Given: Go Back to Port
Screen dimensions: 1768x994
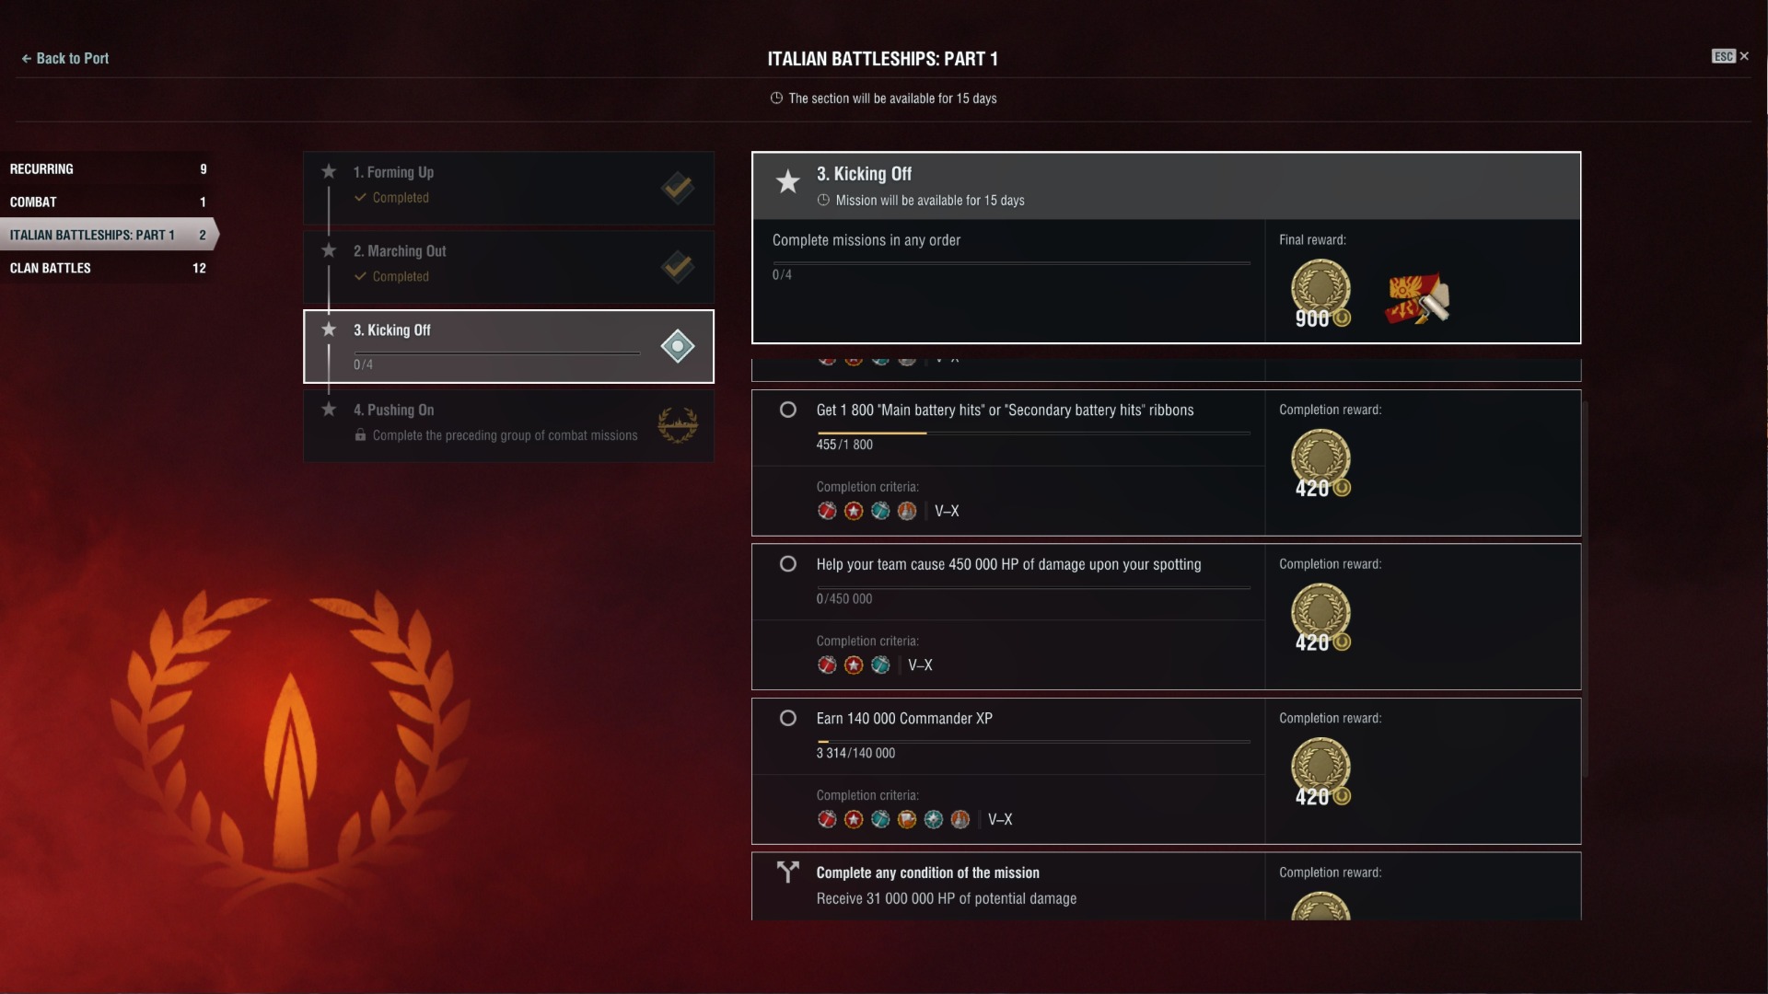Looking at the screenshot, I should pos(64,58).
